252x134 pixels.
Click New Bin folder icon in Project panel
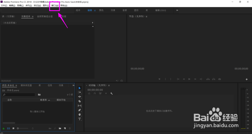[60, 128]
